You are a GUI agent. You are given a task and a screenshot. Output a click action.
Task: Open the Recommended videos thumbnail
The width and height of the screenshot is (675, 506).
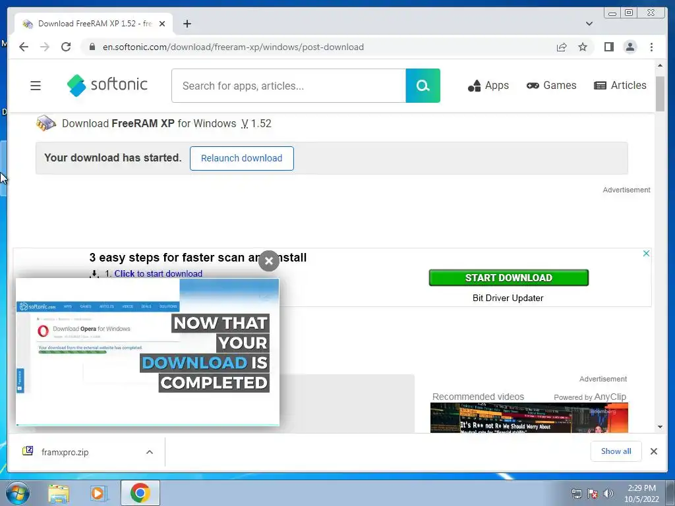point(529,418)
